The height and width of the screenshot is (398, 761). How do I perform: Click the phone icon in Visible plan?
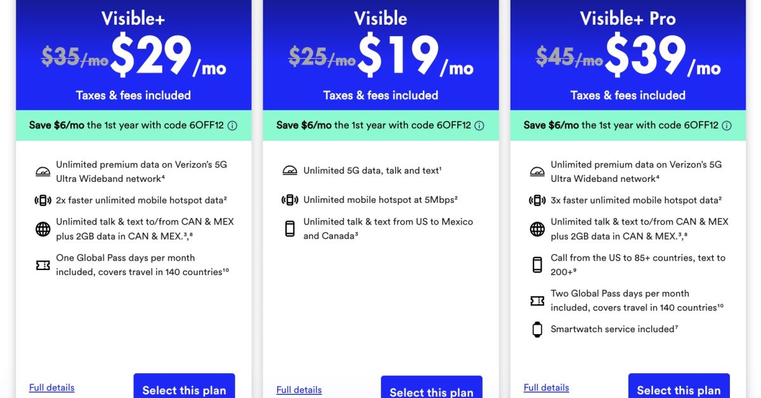(290, 229)
